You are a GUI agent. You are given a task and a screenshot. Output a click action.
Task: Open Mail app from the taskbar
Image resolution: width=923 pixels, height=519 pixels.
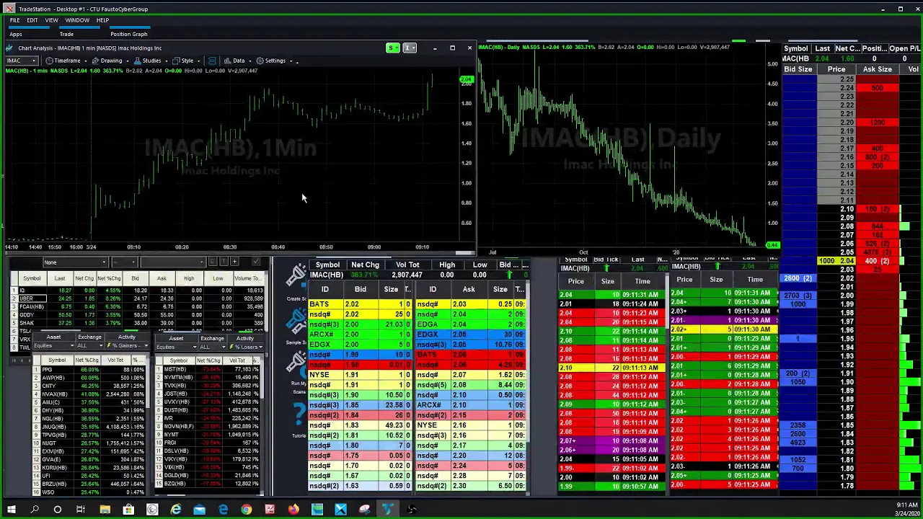[199, 510]
